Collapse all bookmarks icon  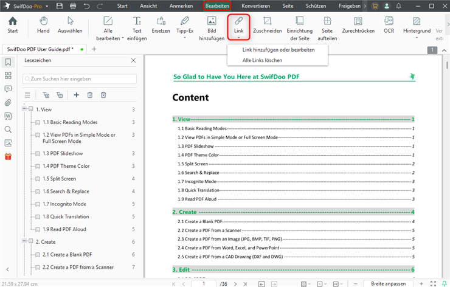click(x=60, y=95)
